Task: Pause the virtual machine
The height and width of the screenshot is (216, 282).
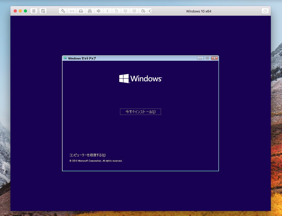Action: 34,11
